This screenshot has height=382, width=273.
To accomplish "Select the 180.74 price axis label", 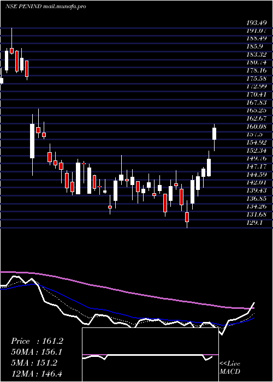I will (256, 62).
